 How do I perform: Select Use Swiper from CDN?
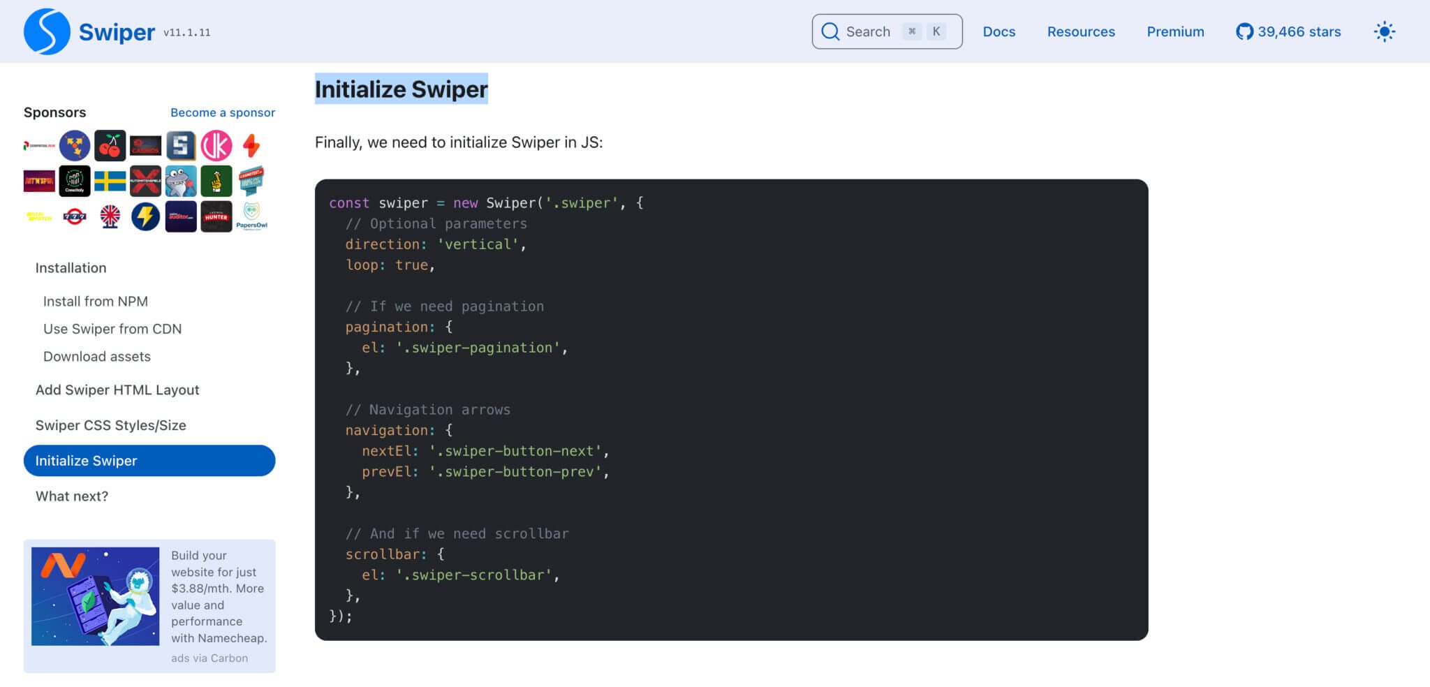(x=112, y=329)
